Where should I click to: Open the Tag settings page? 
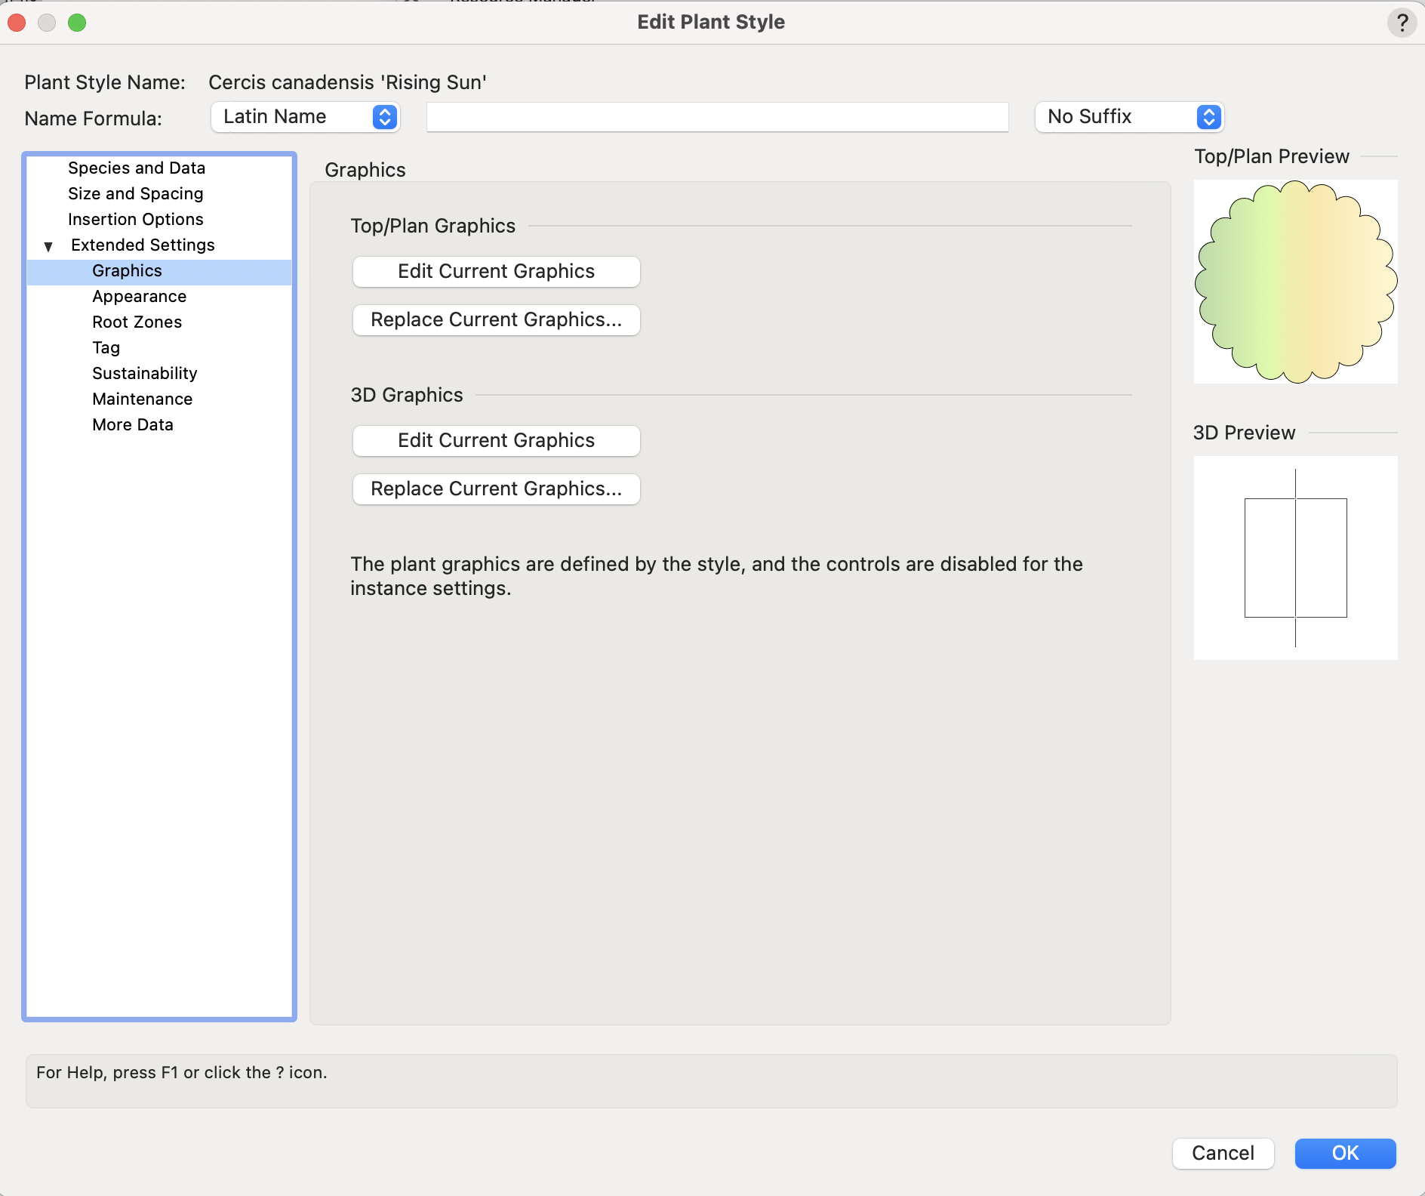pos(106,347)
